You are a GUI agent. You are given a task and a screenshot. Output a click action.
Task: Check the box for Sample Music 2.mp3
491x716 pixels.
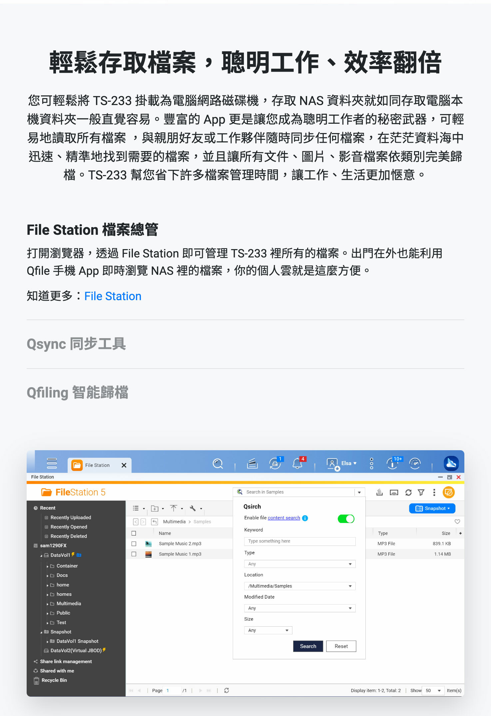tap(134, 544)
